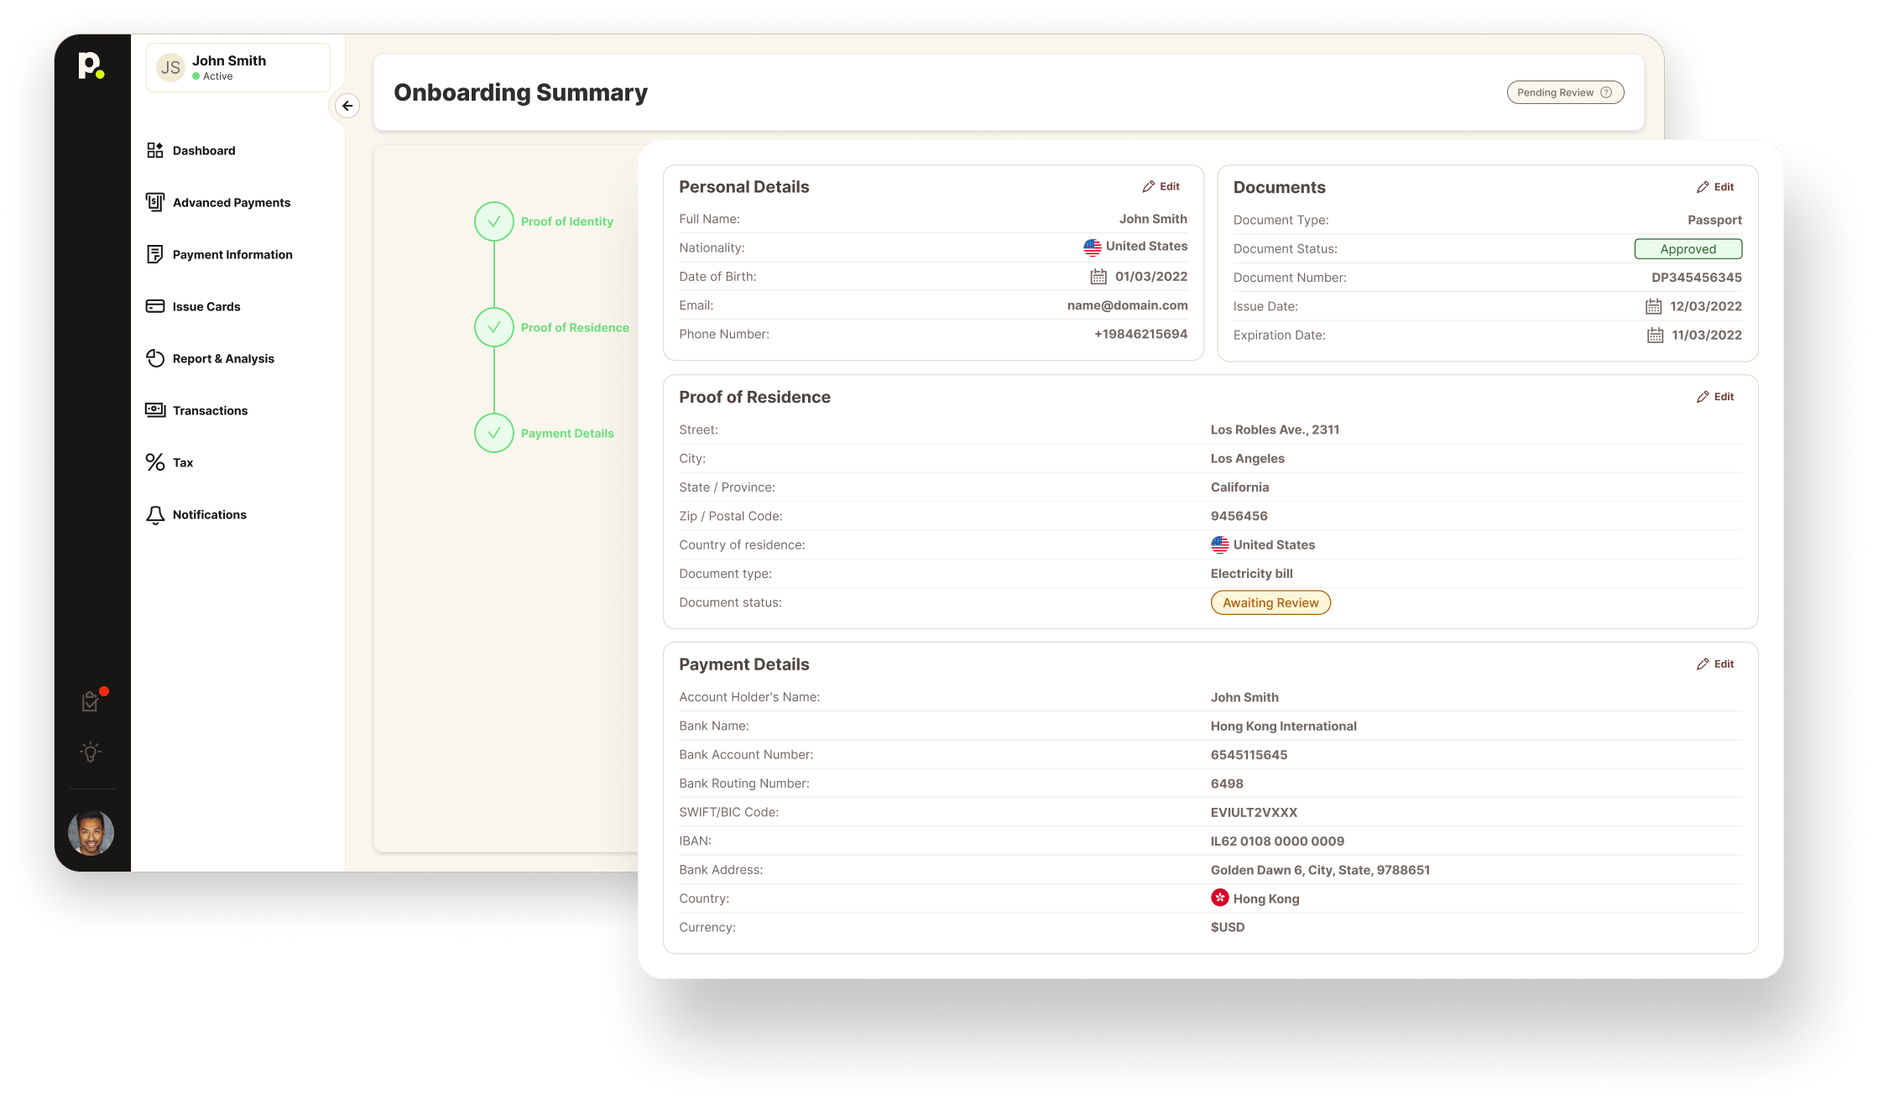This screenshot has width=1878, height=1109.
Task: Open the clipboard tasks icon with red badge
Action: [x=91, y=701]
